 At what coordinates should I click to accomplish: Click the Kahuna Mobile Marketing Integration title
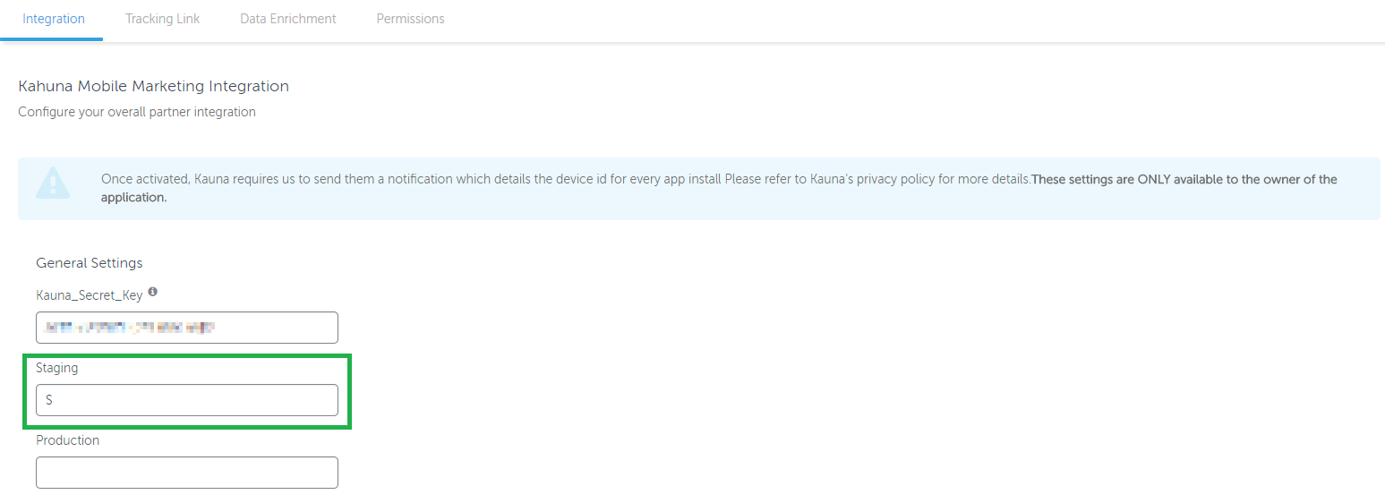[153, 87]
